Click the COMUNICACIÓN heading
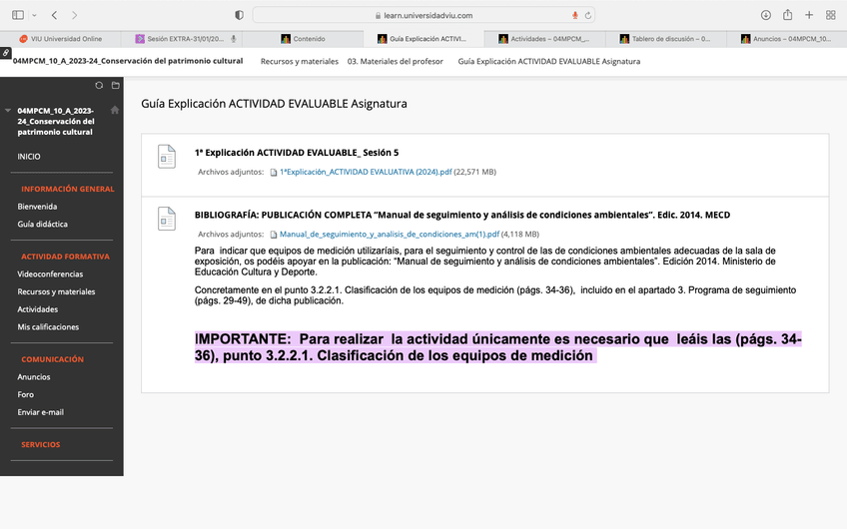This screenshot has width=847, height=529. pyautogui.click(x=52, y=359)
